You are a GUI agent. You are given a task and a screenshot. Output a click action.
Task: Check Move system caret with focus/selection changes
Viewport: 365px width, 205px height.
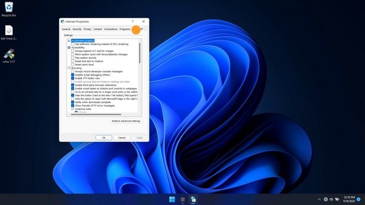(72, 55)
